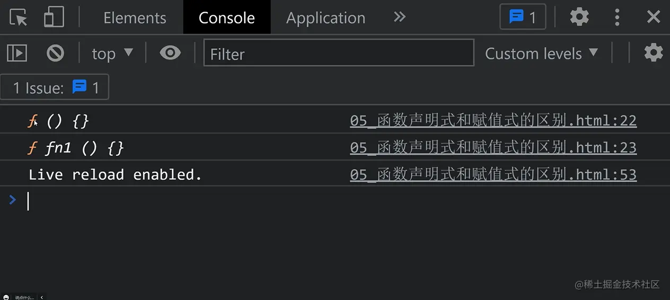The width and height of the screenshot is (670, 300).
Task: Open DevTools settings gear in top bar
Action: [579, 17]
